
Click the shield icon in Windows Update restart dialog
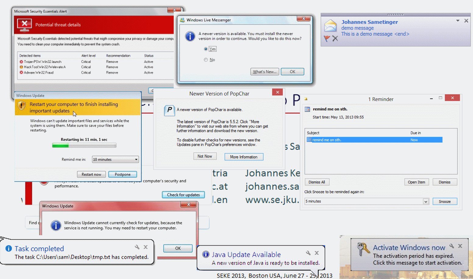(x=21, y=106)
